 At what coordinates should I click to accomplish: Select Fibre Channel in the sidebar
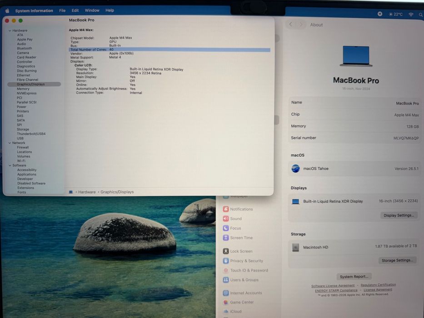(28, 80)
